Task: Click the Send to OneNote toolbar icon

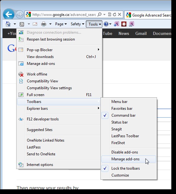Action: [x=116, y=24]
